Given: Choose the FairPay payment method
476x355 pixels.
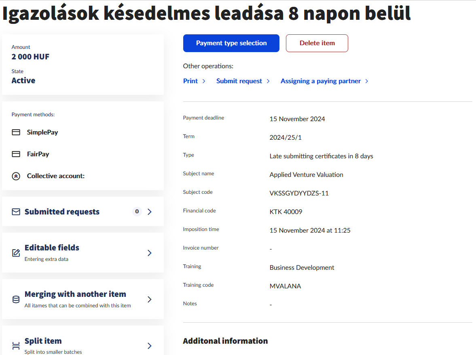Looking at the screenshot, I should coord(38,154).
